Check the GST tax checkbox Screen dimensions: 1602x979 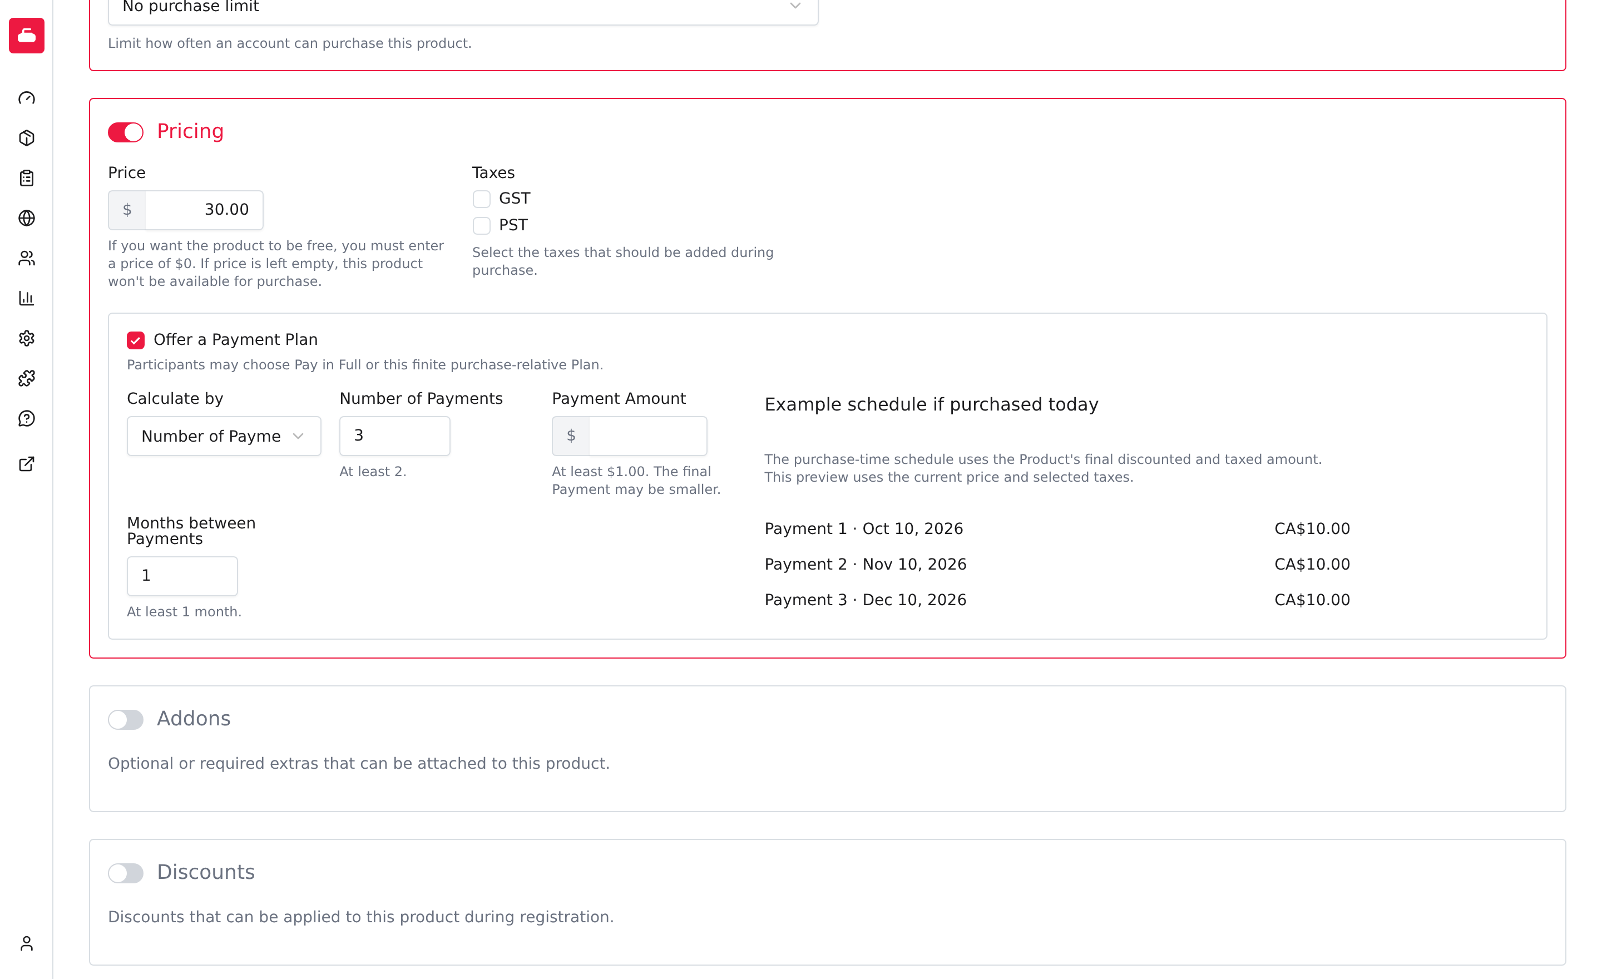[482, 199]
